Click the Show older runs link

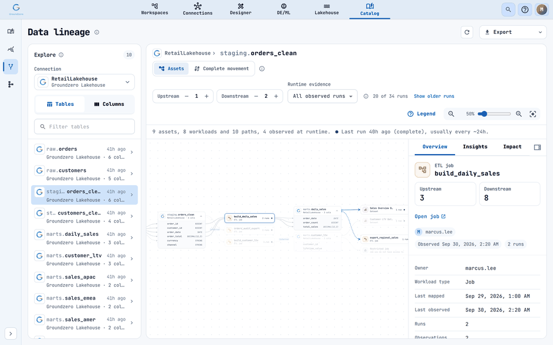tap(434, 96)
